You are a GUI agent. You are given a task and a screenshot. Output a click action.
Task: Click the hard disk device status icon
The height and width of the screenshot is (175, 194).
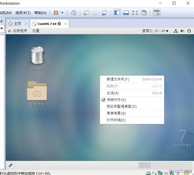point(148,173)
